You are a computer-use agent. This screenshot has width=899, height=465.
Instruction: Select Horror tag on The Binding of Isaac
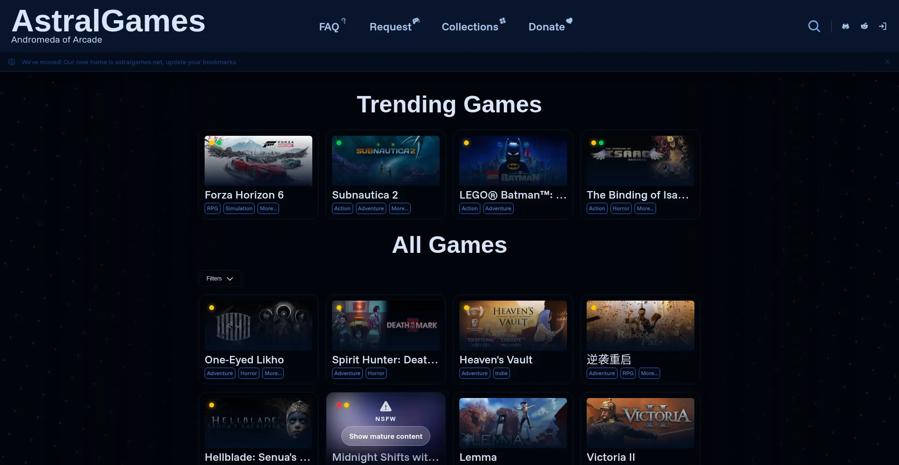pyautogui.click(x=621, y=208)
